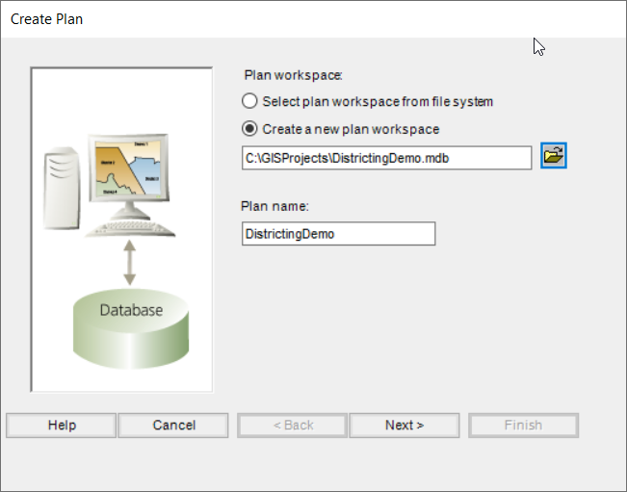Click the Database cylinder graphic

(x=131, y=324)
